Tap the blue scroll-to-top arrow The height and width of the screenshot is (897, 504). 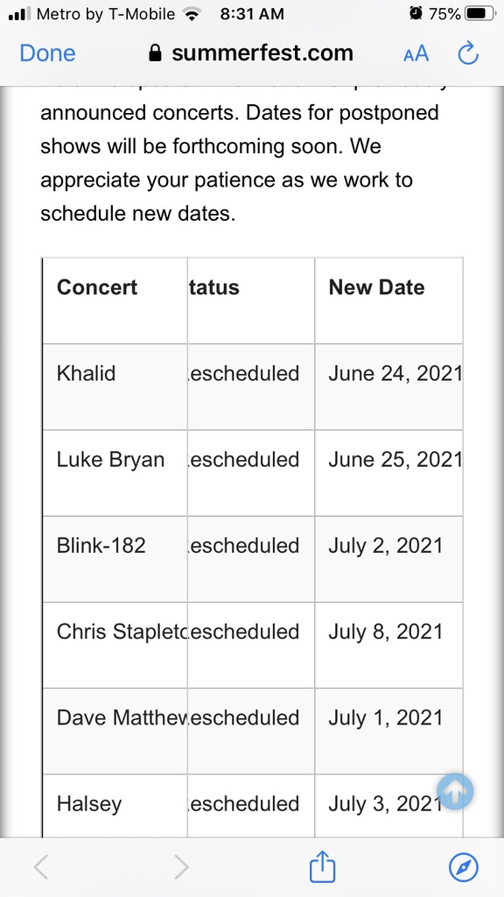click(455, 791)
